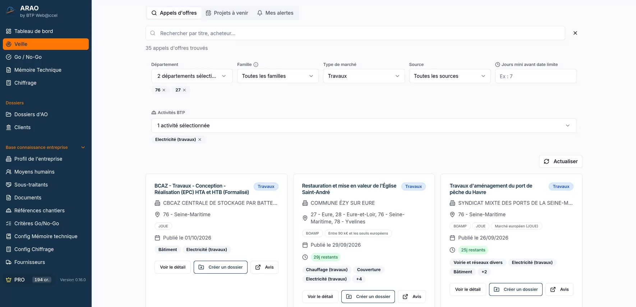Remove department 27 filter chip

pos(184,90)
